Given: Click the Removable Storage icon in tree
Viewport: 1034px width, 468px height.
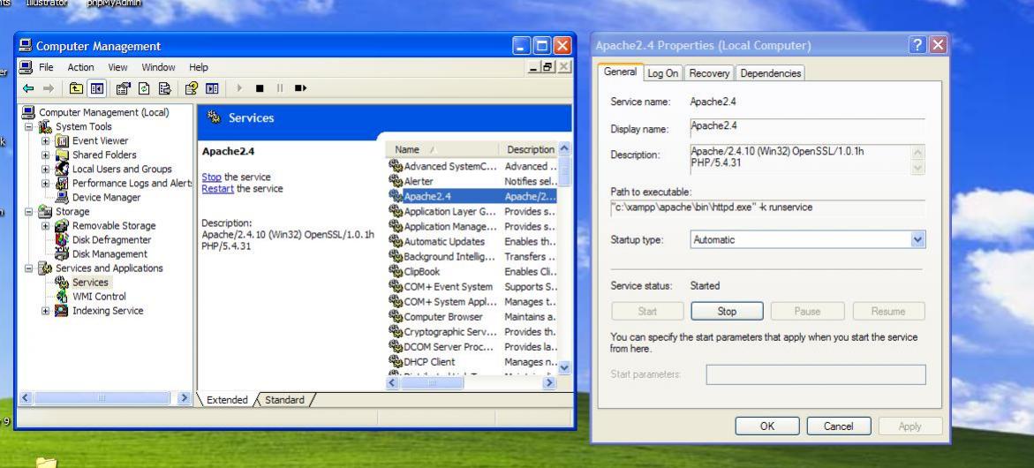Looking at the screenshot, I should pyautogui.click(x=62, y=225).
